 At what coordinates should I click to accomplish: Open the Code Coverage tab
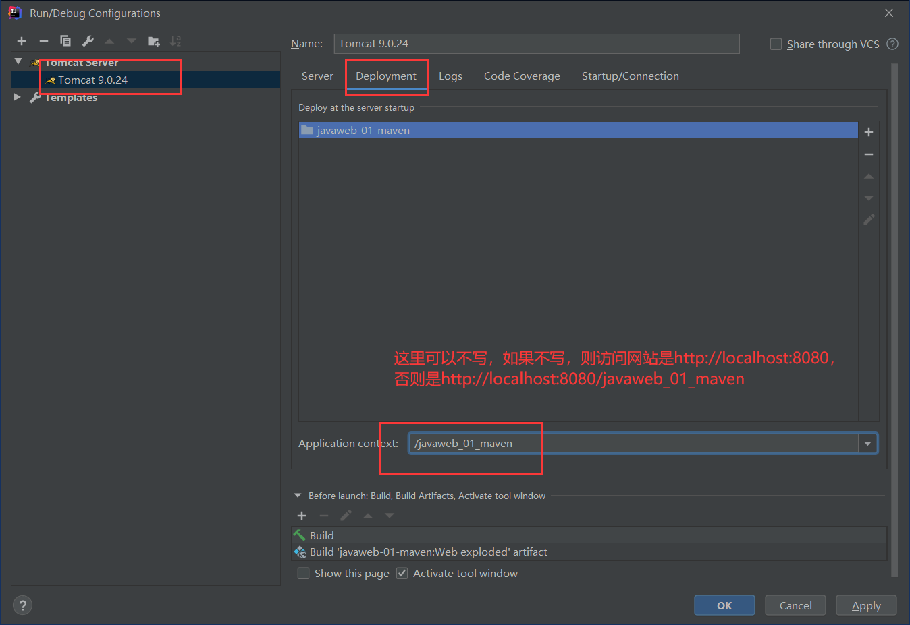point(522,76)
